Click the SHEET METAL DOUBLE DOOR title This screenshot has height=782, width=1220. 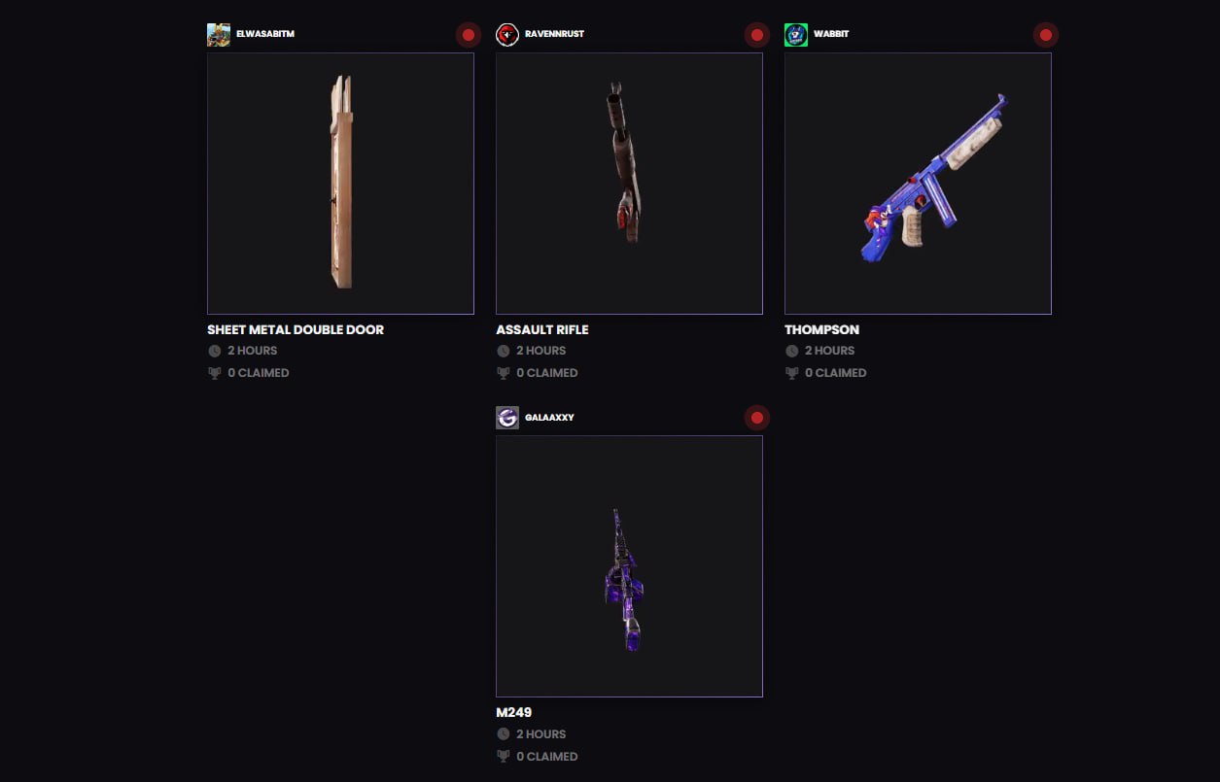coord(296,329)
